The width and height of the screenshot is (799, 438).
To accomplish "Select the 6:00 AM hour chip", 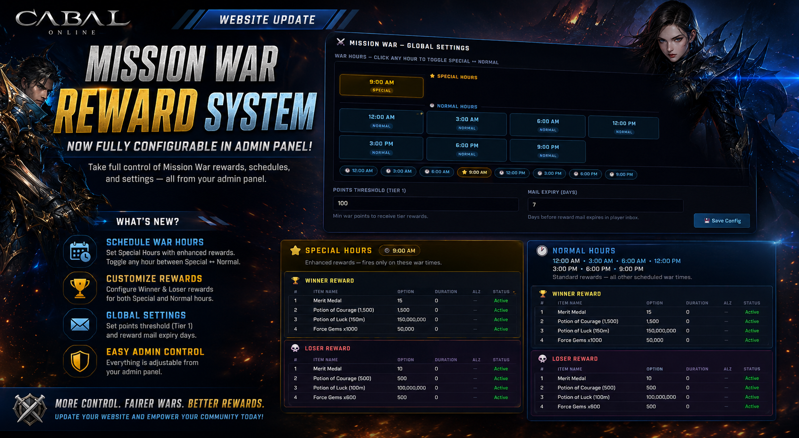I will click(x=437, y=172).
